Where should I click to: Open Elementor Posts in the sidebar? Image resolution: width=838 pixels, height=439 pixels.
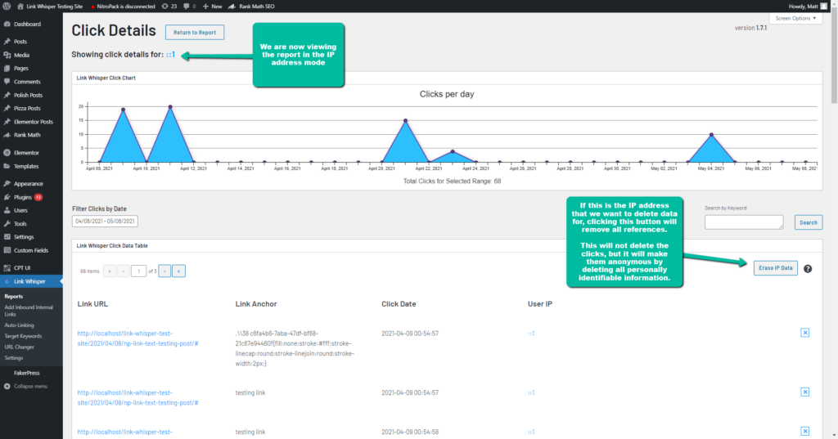pos(33,122)
